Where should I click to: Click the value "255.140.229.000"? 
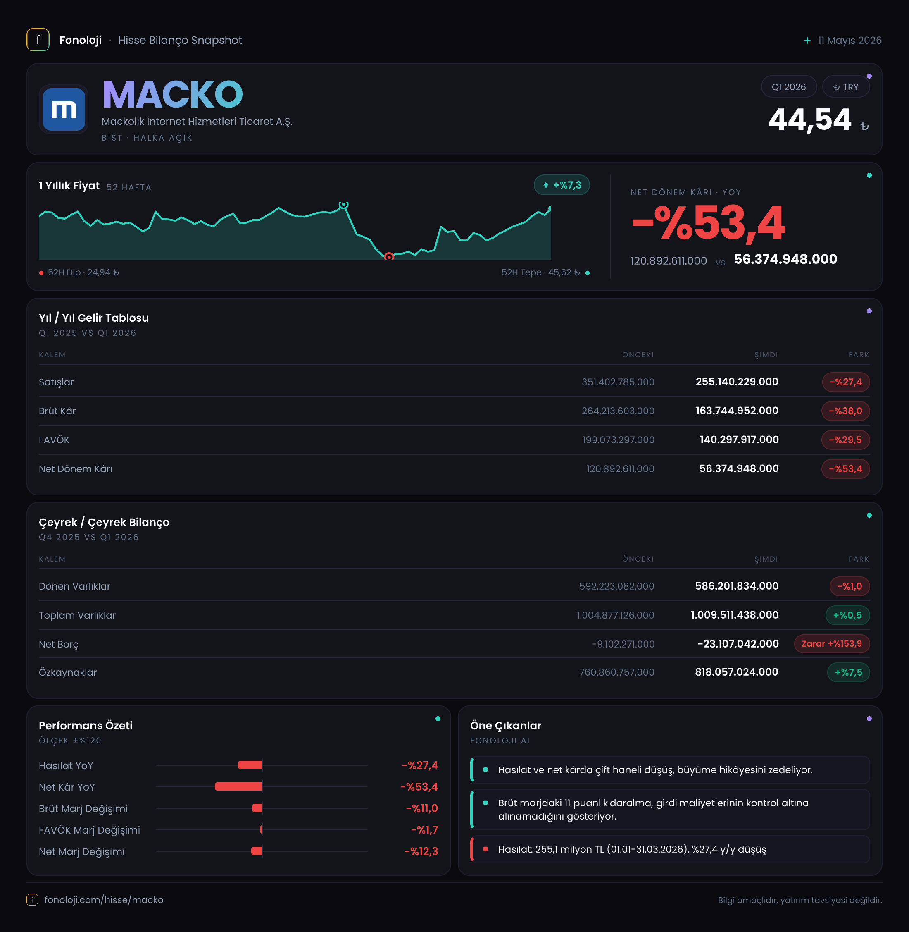point(737,382)
